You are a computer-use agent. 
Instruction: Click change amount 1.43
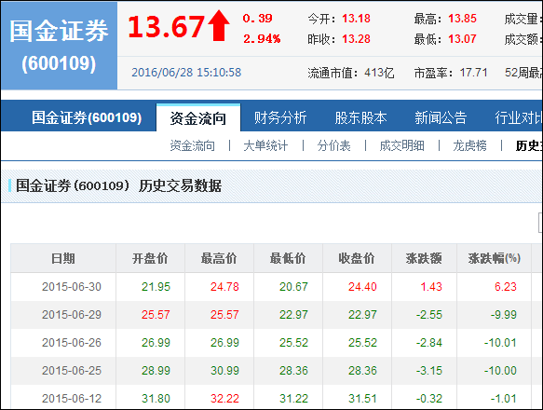[431, 287]
